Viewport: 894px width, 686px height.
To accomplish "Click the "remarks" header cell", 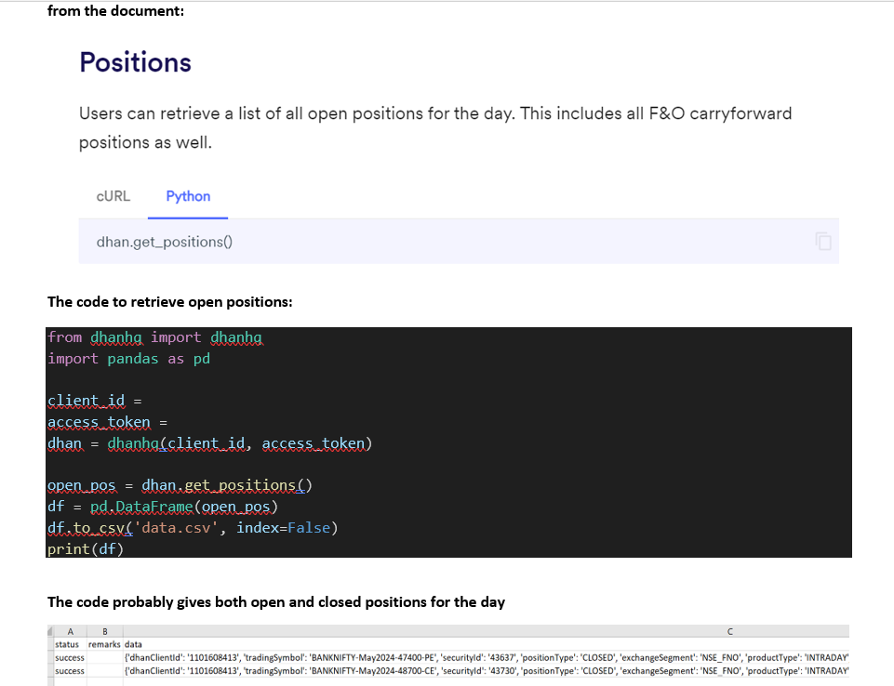I will coord(104,644).
